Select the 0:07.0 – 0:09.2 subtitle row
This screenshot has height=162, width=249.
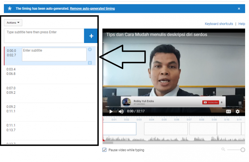click(50, 93)
